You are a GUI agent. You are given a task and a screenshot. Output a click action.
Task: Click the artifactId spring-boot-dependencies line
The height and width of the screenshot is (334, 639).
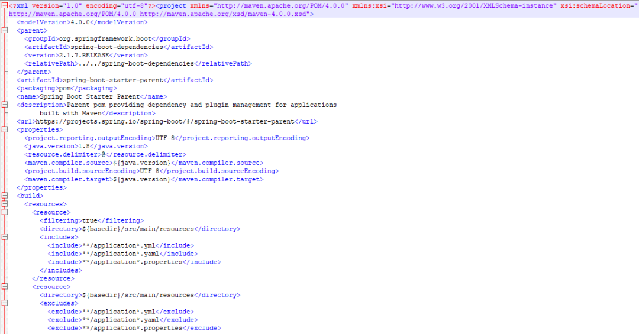coord(118,47)
